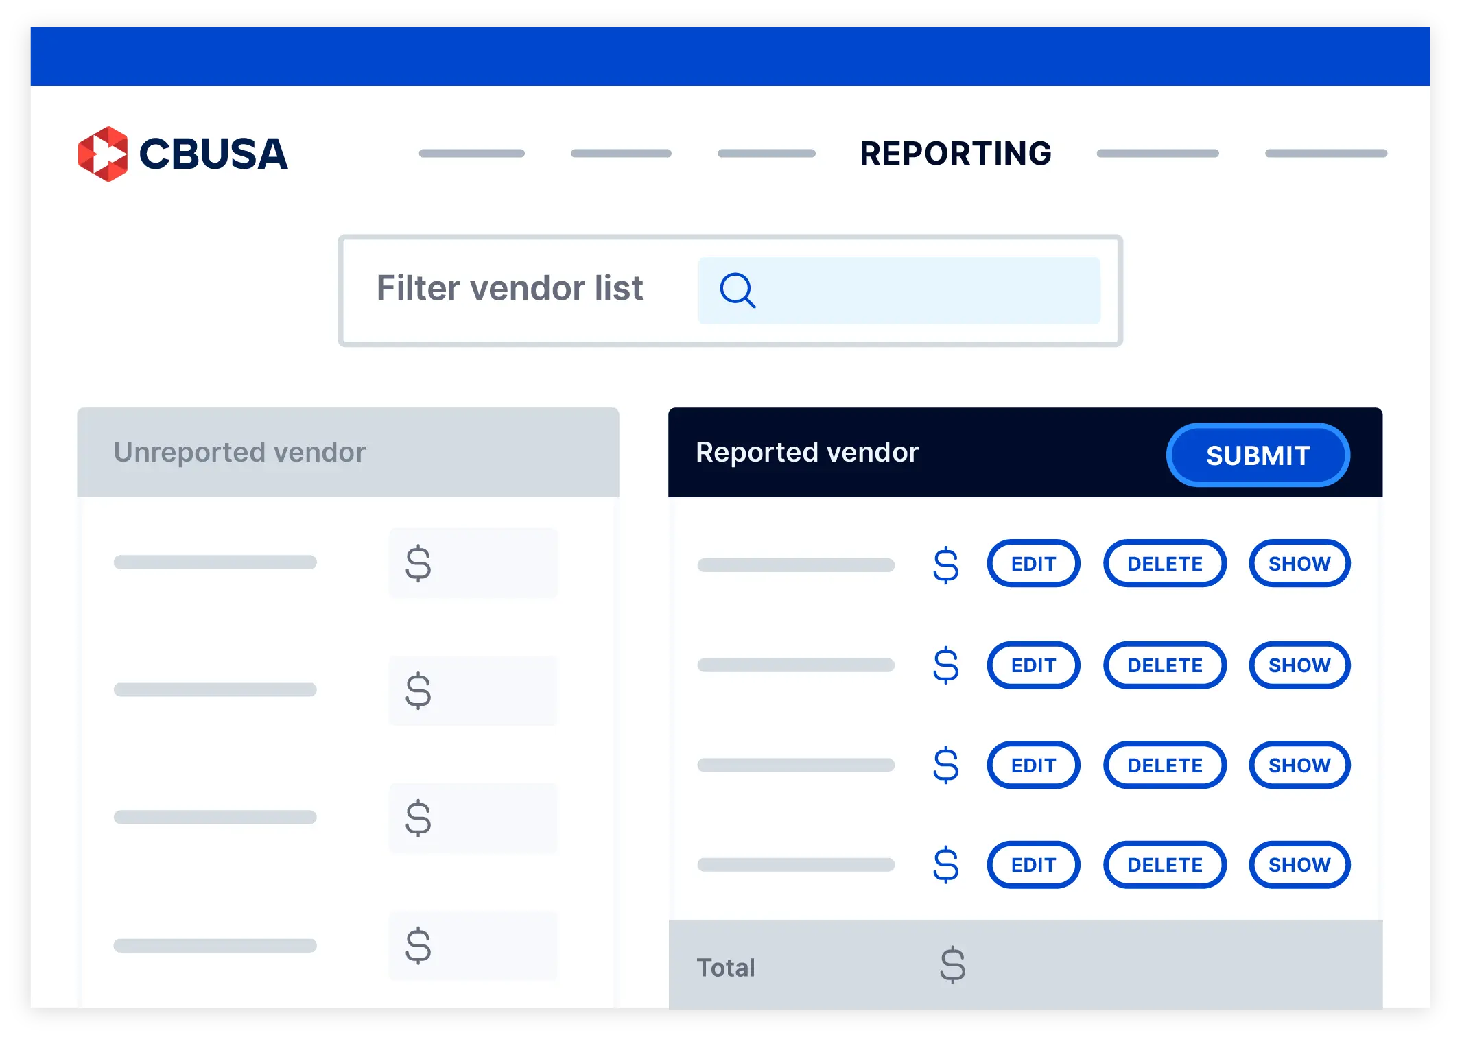Click the second unreported vendor dollar field
1462x1046 pixels.
(x=473, y=691)
